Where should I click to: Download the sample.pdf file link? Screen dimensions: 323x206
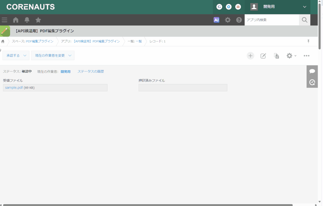coord(14,88)
